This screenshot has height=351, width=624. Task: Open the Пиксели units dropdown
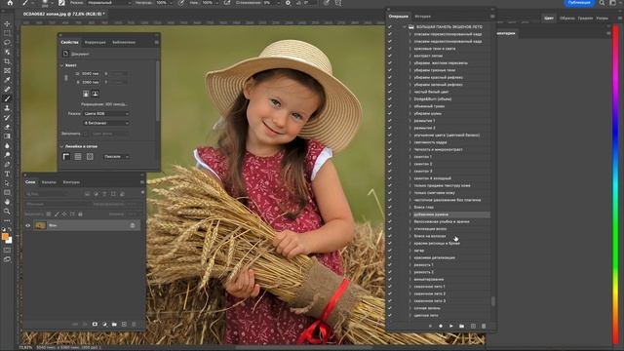(x=116, y=157)
